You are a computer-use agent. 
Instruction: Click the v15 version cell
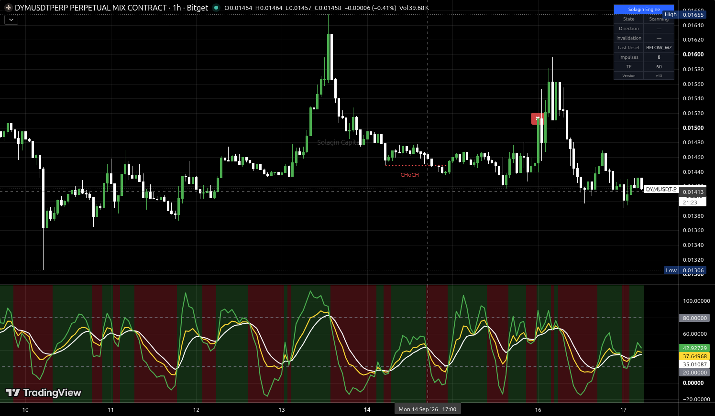[659, 75]
